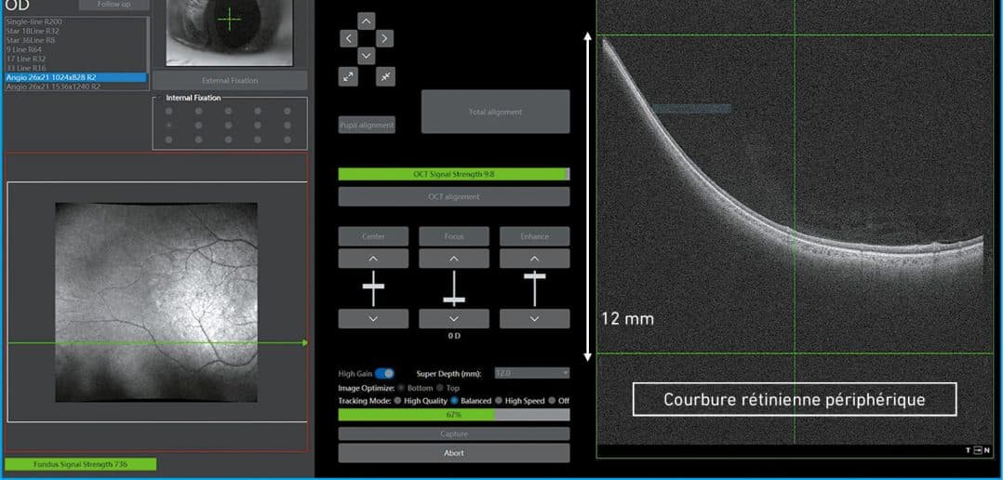Set Tracking Mode to Balanced

tap(454, 401)
